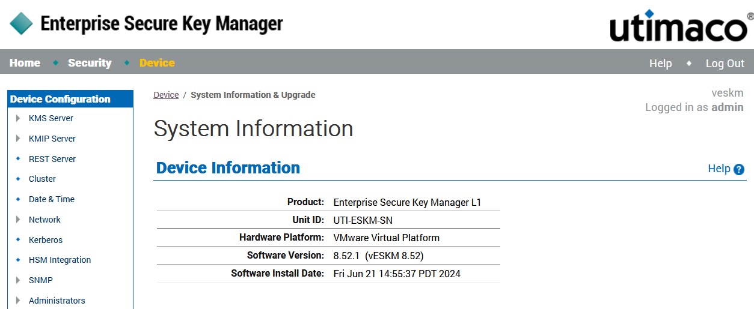Click the VMware Virtual Platform value

(387, 238)
